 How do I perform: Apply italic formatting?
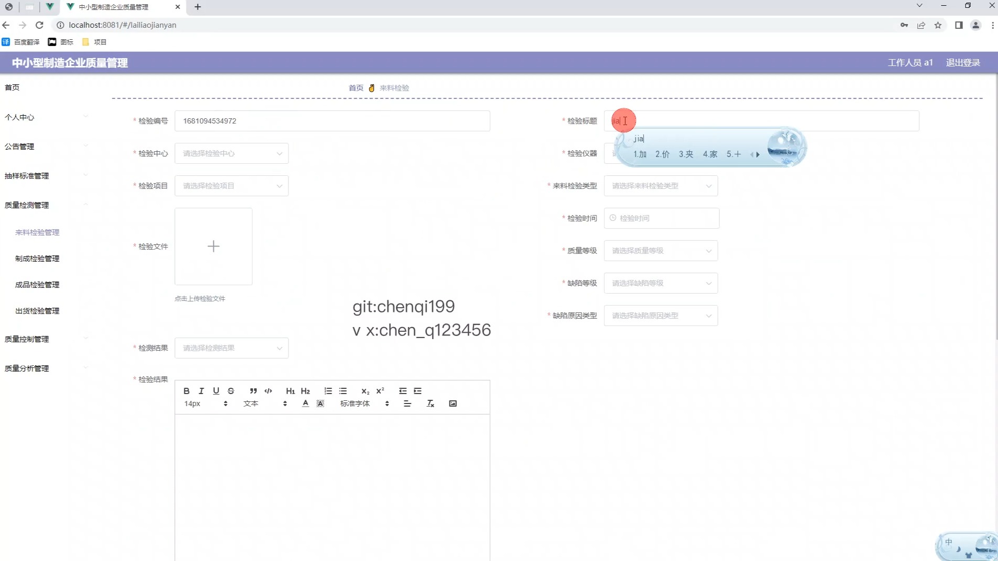click(x=201, y=391)
